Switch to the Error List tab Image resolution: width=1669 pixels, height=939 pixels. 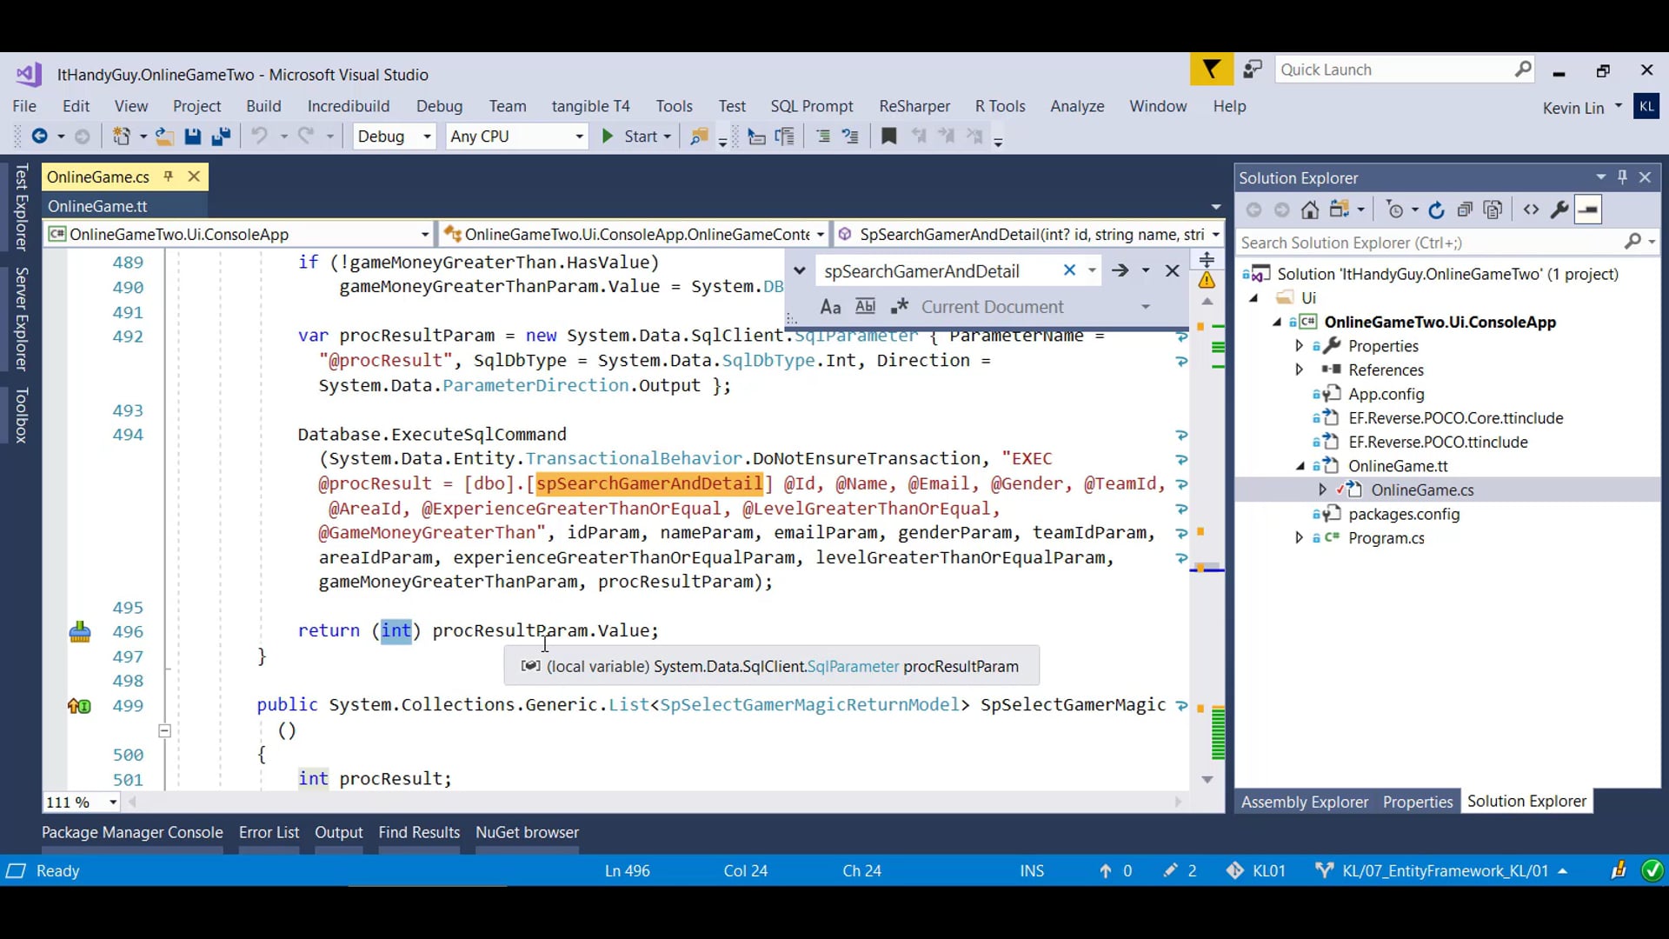coord(269,832)
